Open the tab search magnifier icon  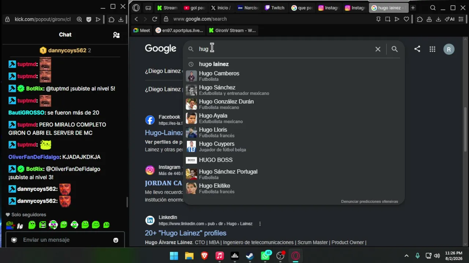pos(433,8)
